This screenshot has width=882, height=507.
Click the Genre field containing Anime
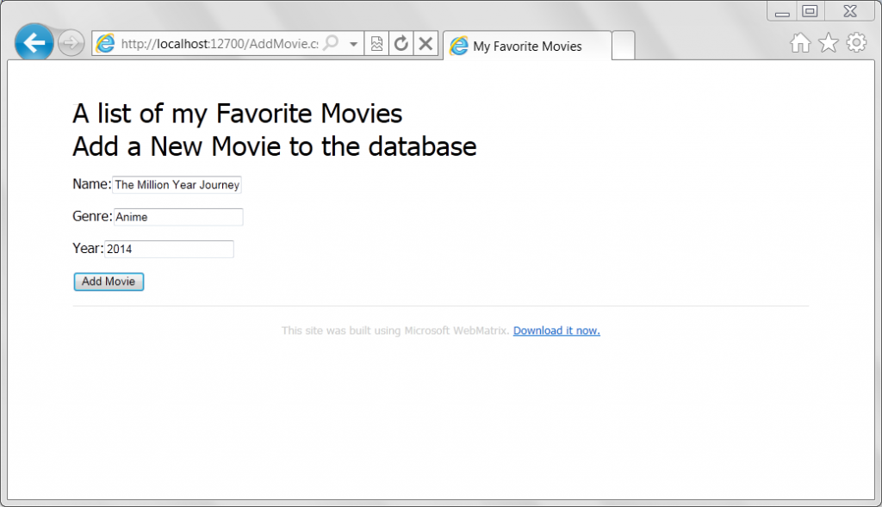pyautogui.click(x=178, y=217)
